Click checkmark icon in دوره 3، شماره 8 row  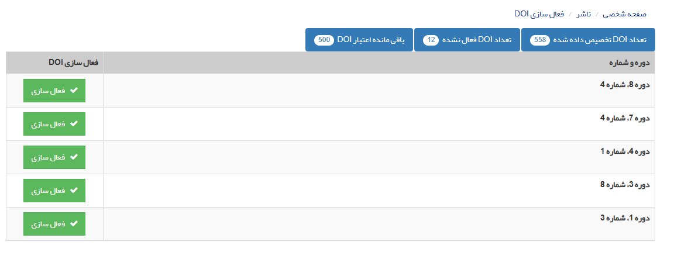tap(74, 191)
